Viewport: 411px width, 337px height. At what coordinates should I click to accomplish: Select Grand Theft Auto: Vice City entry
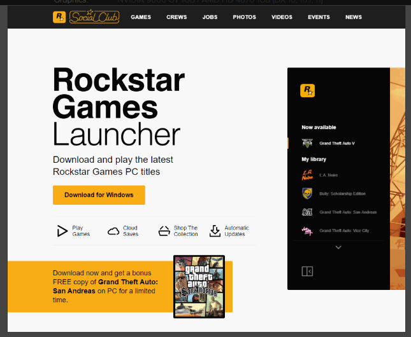[x=344, y=231]
